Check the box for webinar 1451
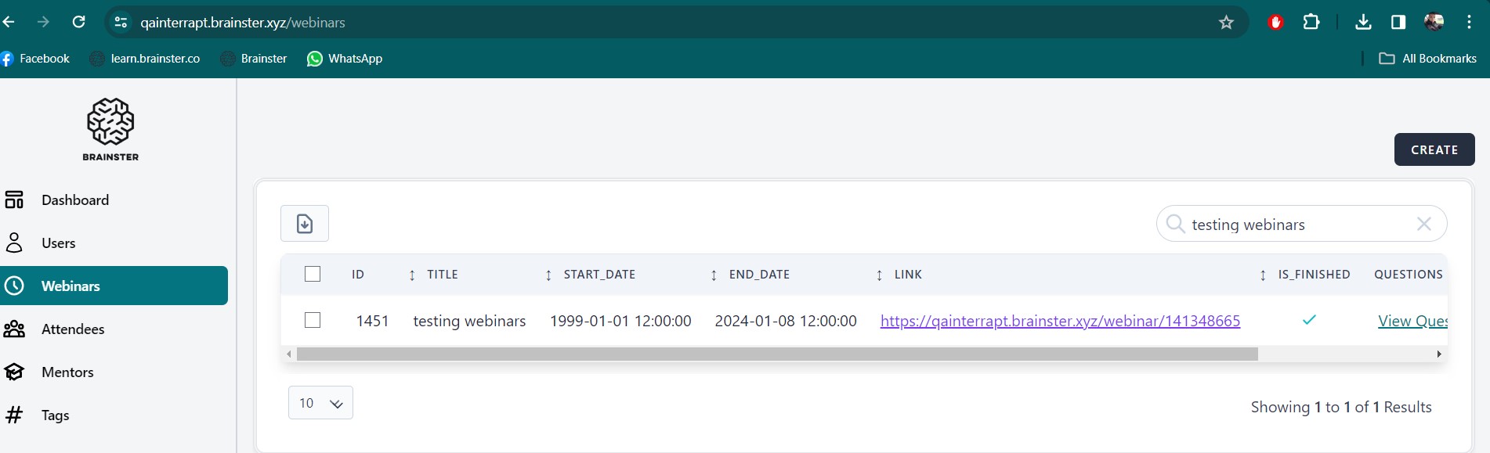The width and height of the screenshot is (1490, 453). pyautogui.click(x=313, y=321)
